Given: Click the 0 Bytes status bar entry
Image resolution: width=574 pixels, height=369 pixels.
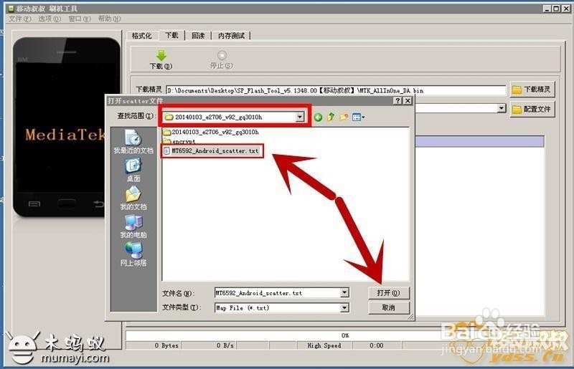Looking at the screenshot, I should point(154,345).
